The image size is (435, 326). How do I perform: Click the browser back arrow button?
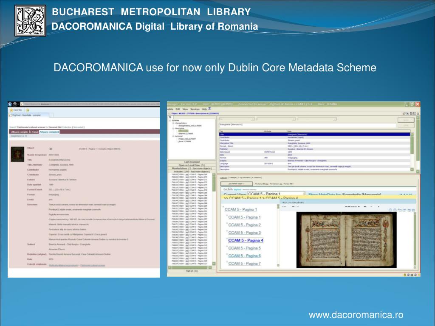tap(10, 104)
